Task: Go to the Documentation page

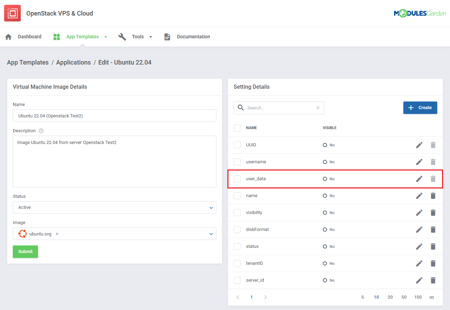Action: tap(193, 37)
